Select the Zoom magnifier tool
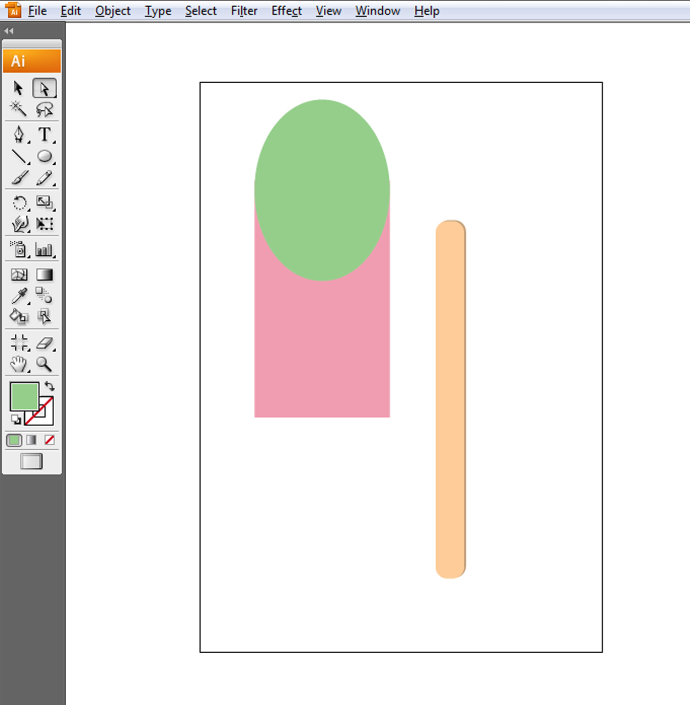Viewport: 690px width, 705px height. point(44,364)
